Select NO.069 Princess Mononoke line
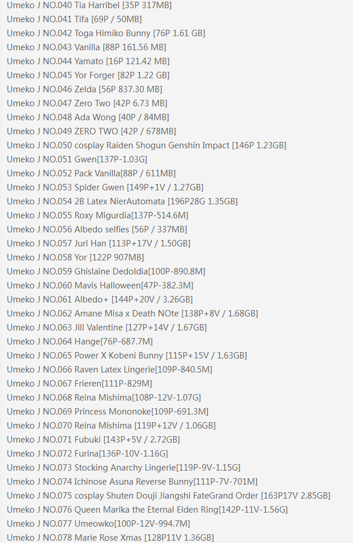This screenshot has width=353, height=543. click(x=108, y=412)
